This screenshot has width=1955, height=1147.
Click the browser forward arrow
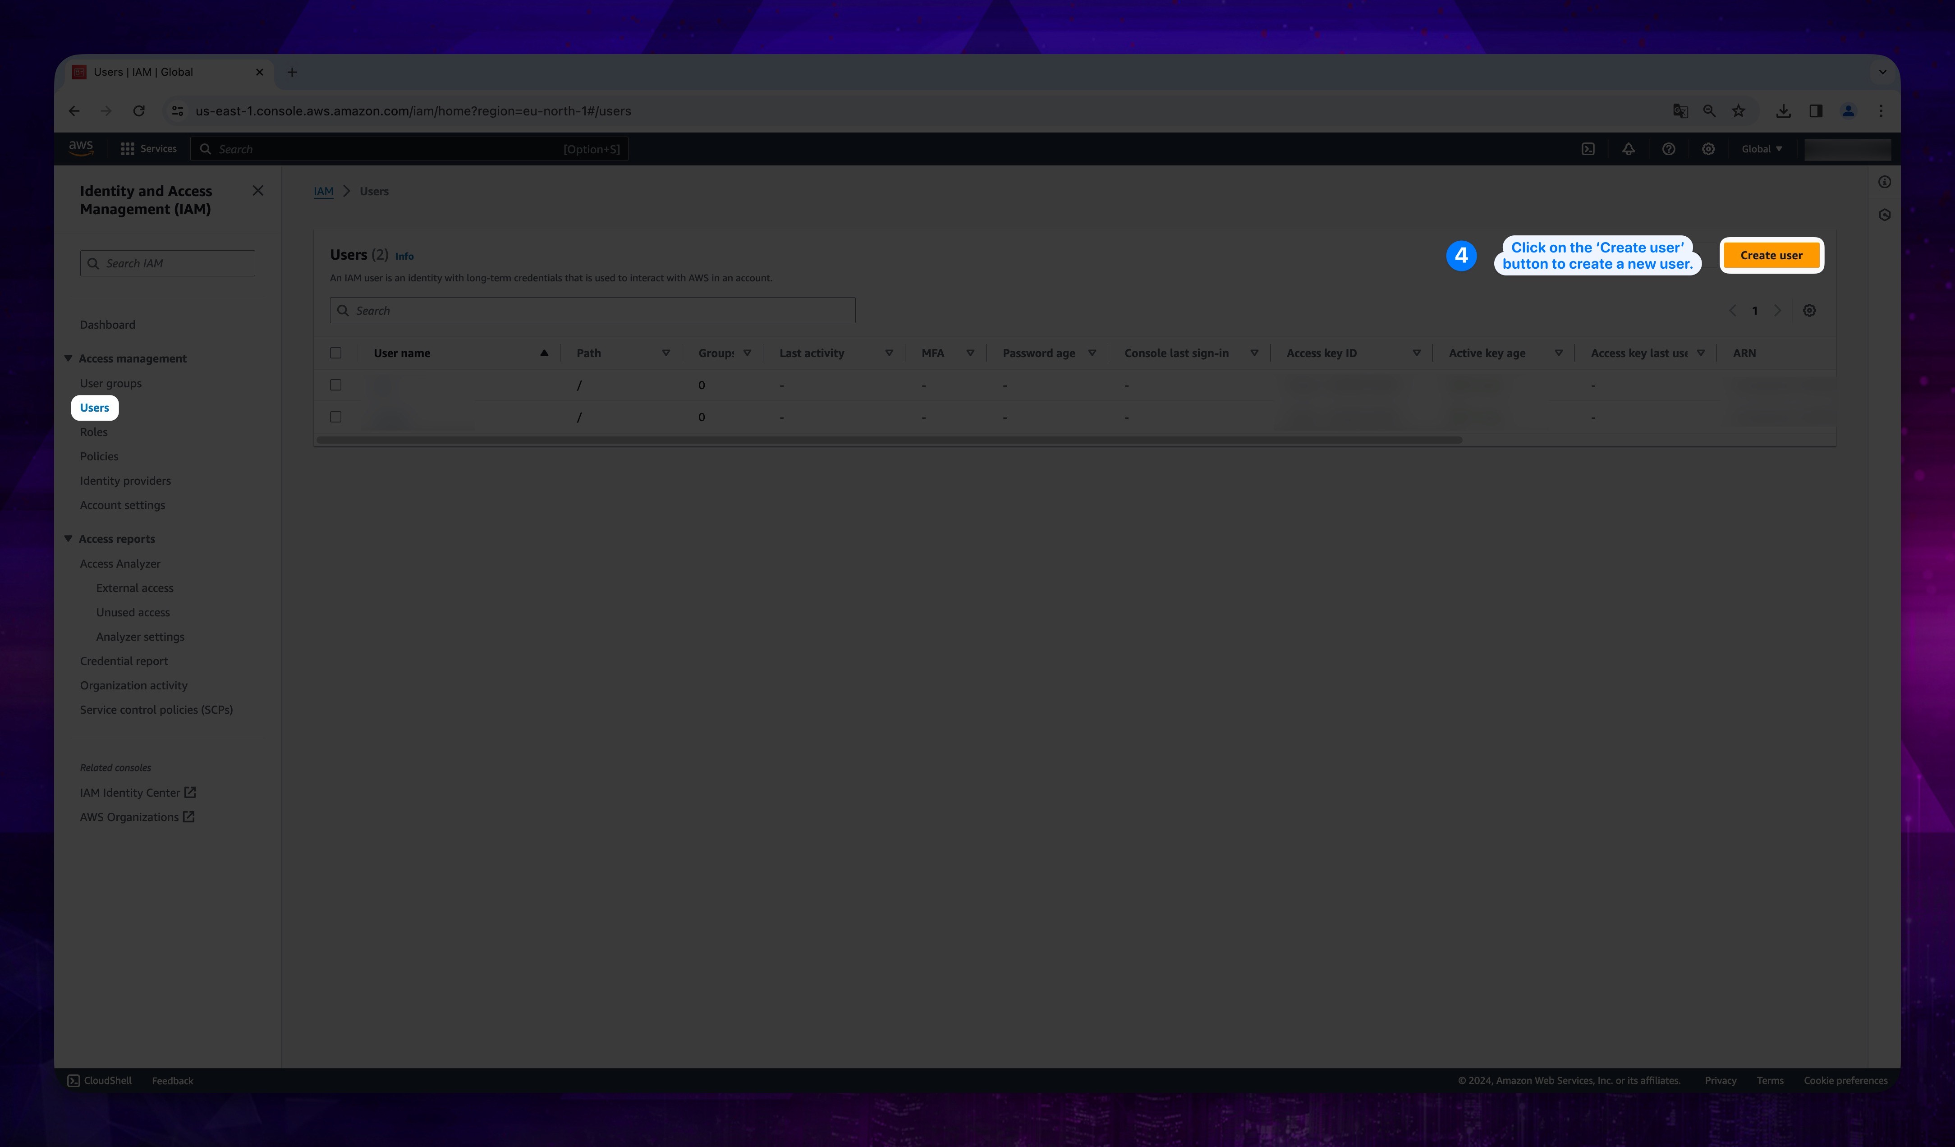106,111
